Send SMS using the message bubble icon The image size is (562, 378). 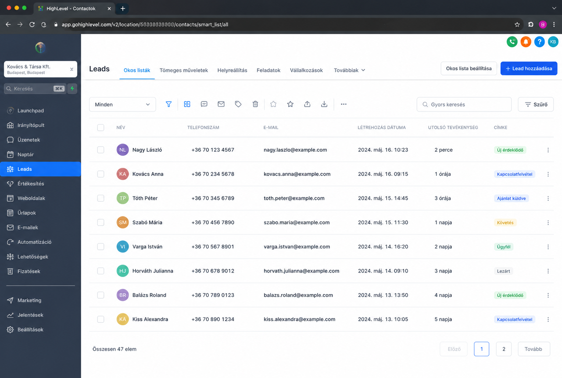pyautogui.click(x=204, y=104)
